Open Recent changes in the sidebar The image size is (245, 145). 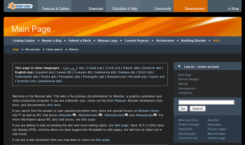tap(188, 79)
